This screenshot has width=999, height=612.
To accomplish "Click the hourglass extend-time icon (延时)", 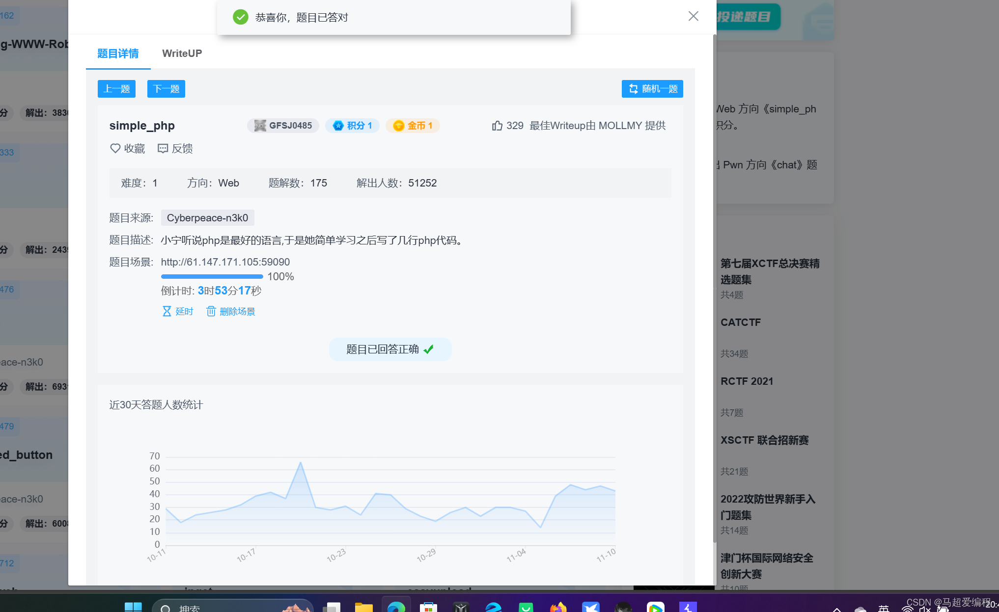I will pos(167,311).
